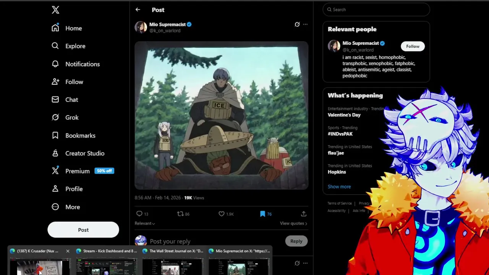489x275 pixels.
Task: Click Terms of Service footer link
Action: point(340,203)
